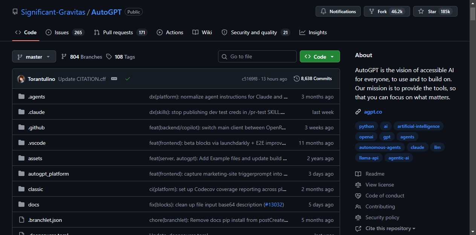This screenshot has width=476, height=235.
Task: Click the .branchlet.json file icon
Action: pyautogui.click(x=21, y=220)
